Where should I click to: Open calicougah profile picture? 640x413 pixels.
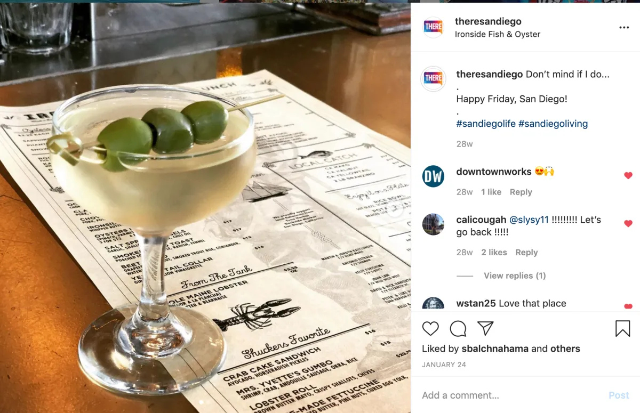click(433, 224)
